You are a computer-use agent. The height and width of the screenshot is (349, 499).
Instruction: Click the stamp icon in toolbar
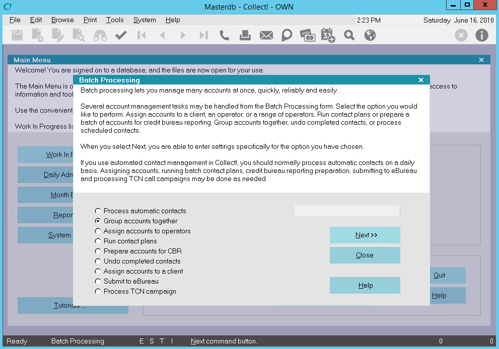click(245, 35)
